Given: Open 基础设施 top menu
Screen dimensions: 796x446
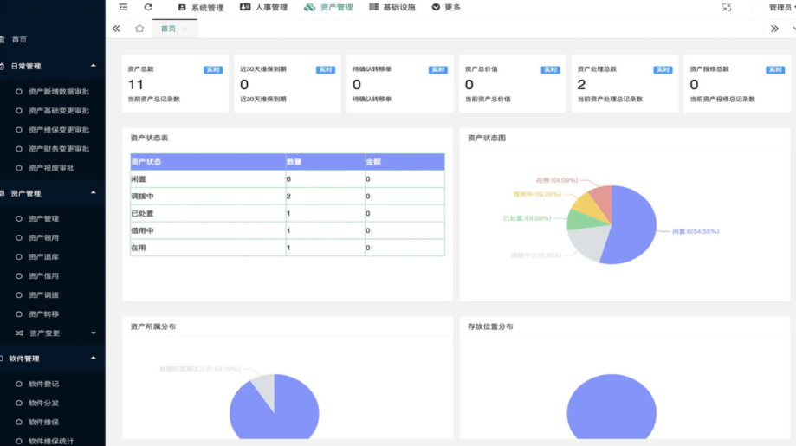Looking at the screenshot, I should [x=392, y=8].
